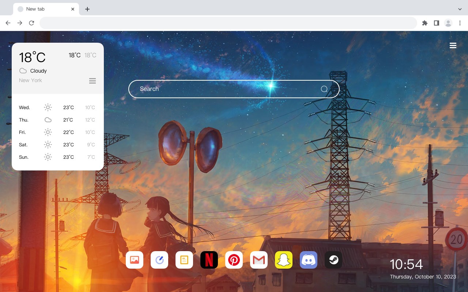The width and height of the screenshot is (468, 292).
Task: Click the Thursday, October 10, 2023 date
Action: (x=423, y=277)
